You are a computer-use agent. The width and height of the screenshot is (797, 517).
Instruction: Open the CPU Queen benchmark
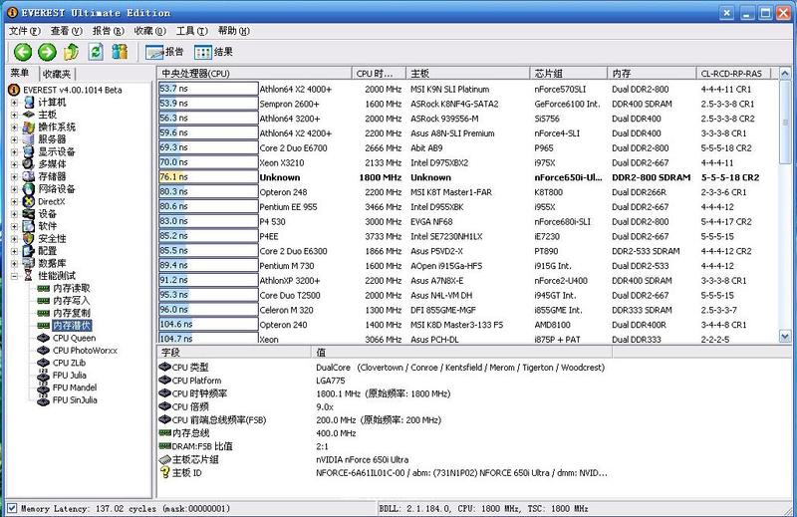[x=74, y=338]
